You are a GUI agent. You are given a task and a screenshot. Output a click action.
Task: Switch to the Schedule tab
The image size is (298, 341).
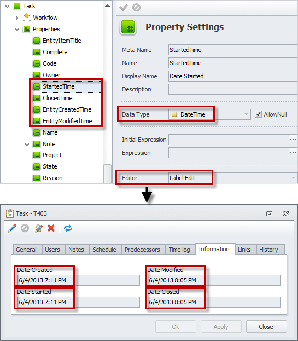click(104, 250)
